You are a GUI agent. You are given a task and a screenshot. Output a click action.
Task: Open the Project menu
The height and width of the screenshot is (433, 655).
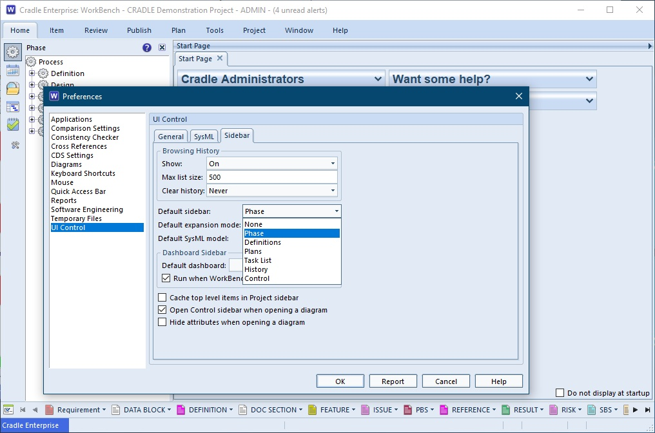point(254,30)
